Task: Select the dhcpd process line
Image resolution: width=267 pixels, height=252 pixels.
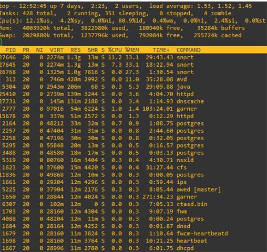Action: coord(133,248)
